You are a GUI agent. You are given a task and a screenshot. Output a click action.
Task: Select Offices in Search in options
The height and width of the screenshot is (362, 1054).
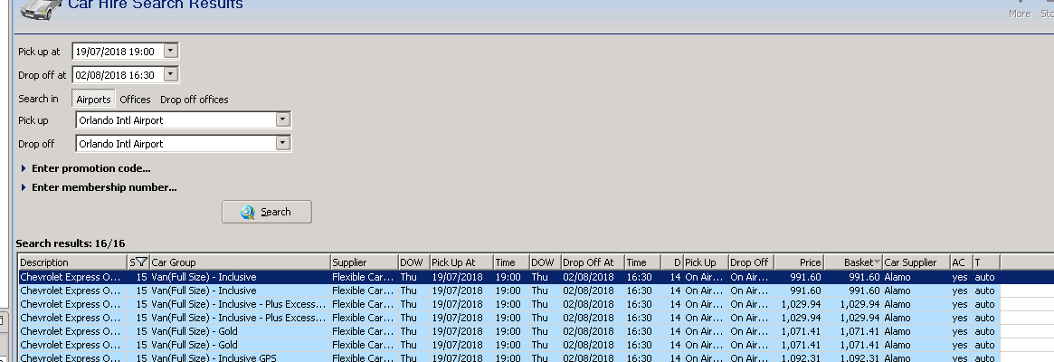click(135, 99)
